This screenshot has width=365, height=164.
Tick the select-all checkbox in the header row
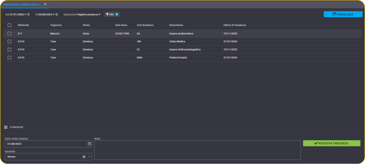pyautogui.click(x=10, y=25)
